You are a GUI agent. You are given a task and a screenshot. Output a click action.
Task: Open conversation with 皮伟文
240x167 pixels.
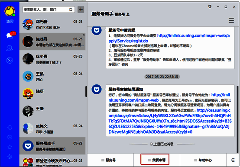[x=52, y=128]
